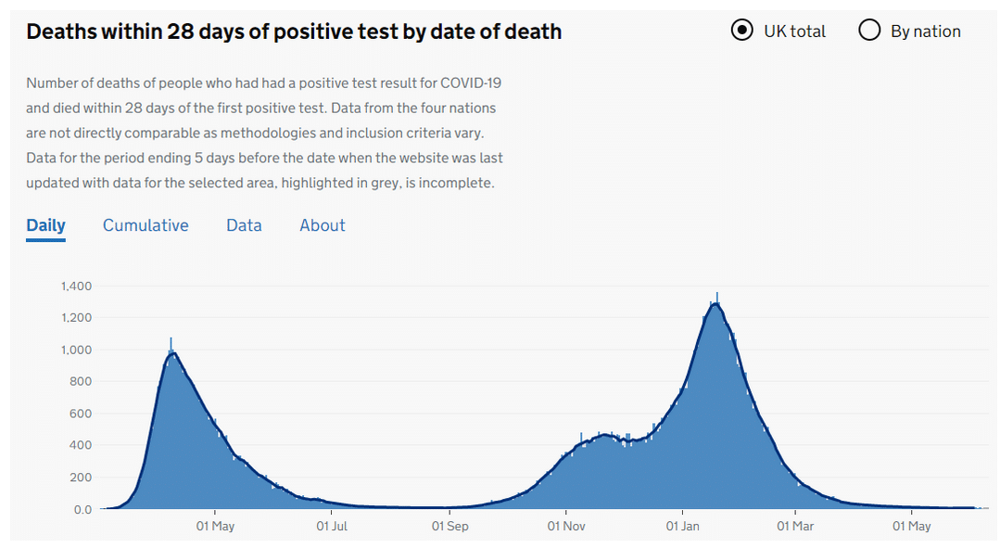Click the 200 y-axis label
Image resolution: width=1000 pixels, height=548 pixels.
point(82,478)
